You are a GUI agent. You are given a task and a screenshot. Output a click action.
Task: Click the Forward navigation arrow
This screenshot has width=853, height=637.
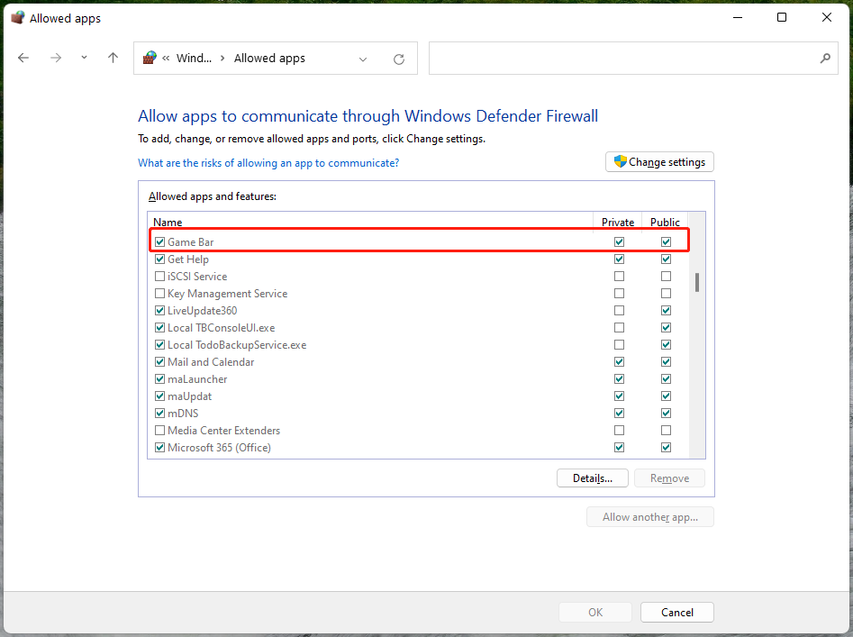pos(56,58)
